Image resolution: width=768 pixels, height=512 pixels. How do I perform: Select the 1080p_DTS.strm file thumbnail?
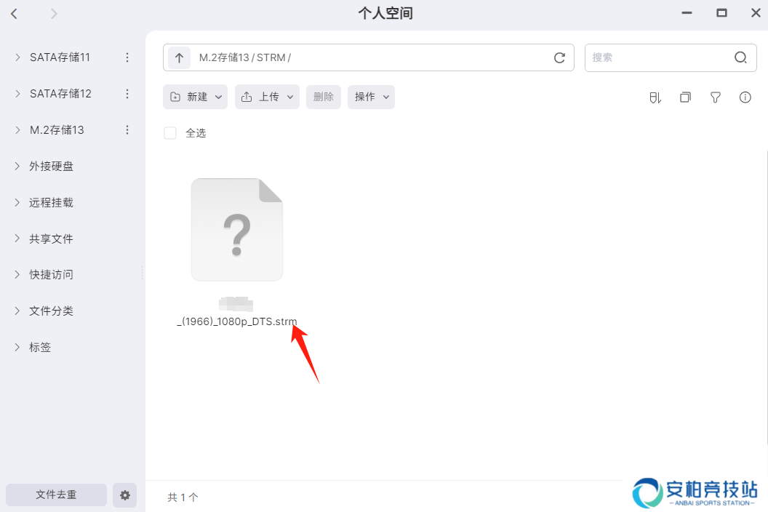click(x=237, y=229)
